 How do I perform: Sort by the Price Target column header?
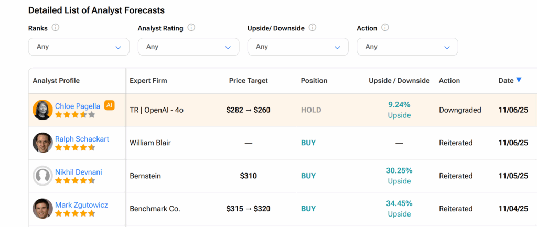click(x=248, y=81)
